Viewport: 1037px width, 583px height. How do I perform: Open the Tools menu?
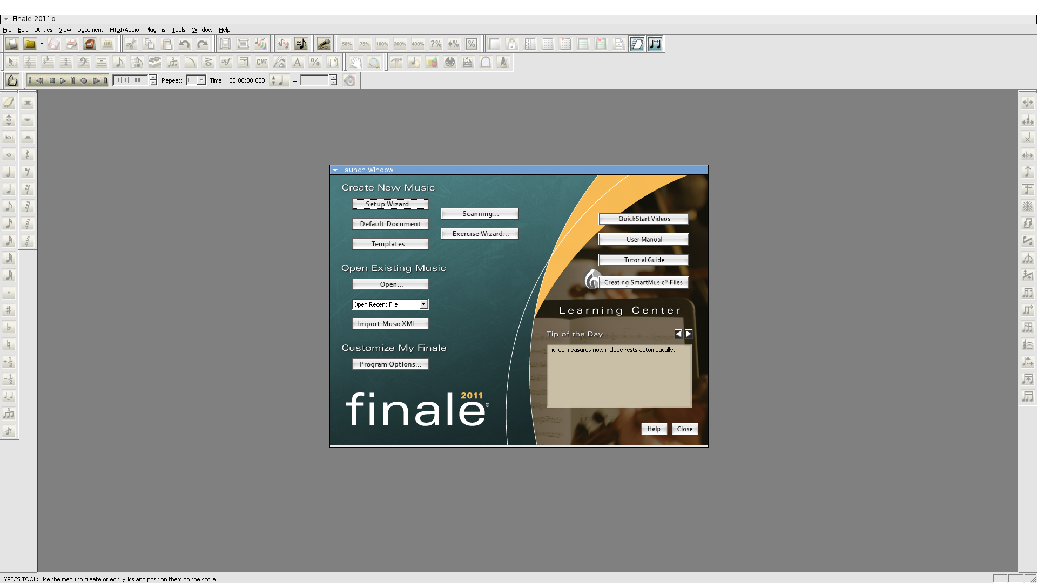(178, 30)
